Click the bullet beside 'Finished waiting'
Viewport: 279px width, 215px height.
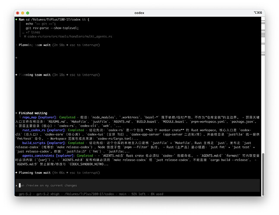tap(16, 113)
